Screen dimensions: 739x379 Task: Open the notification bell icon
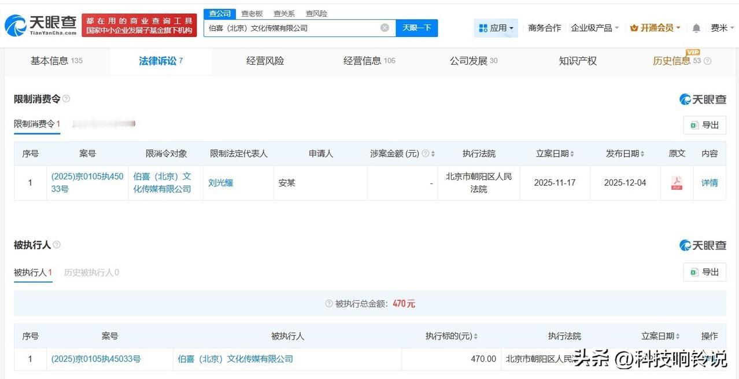pyautogui.click(x=696, y=28)
